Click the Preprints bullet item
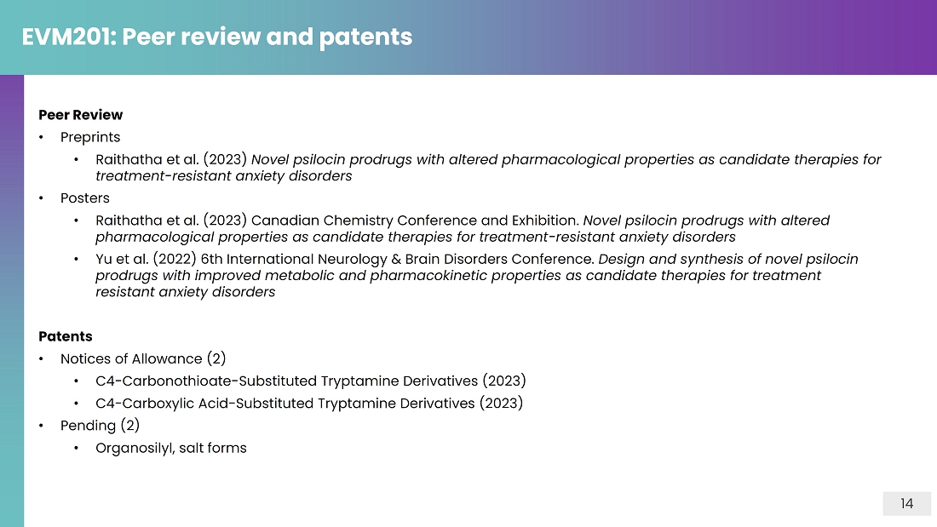937x527 pixels. [90, 137]
